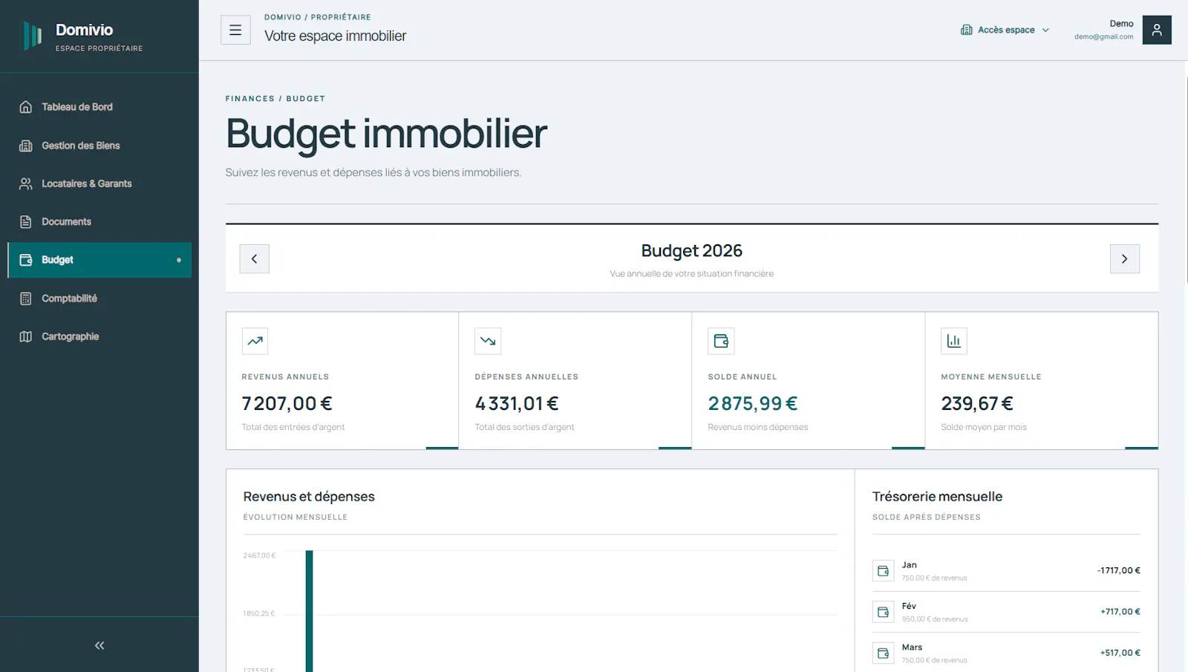Image resolution: width=1188 pixels, height=672 pixels.
Task: Click the user profile avatar icon
Action: point(1157,30)
